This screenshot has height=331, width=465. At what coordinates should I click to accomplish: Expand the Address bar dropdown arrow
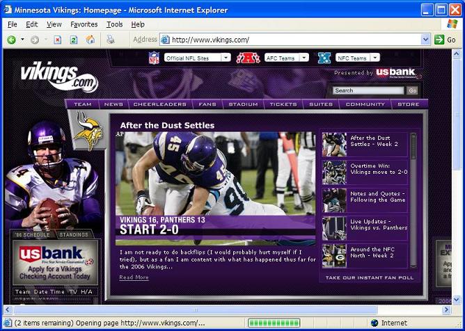pyautogui.click(x=425, y=40)
